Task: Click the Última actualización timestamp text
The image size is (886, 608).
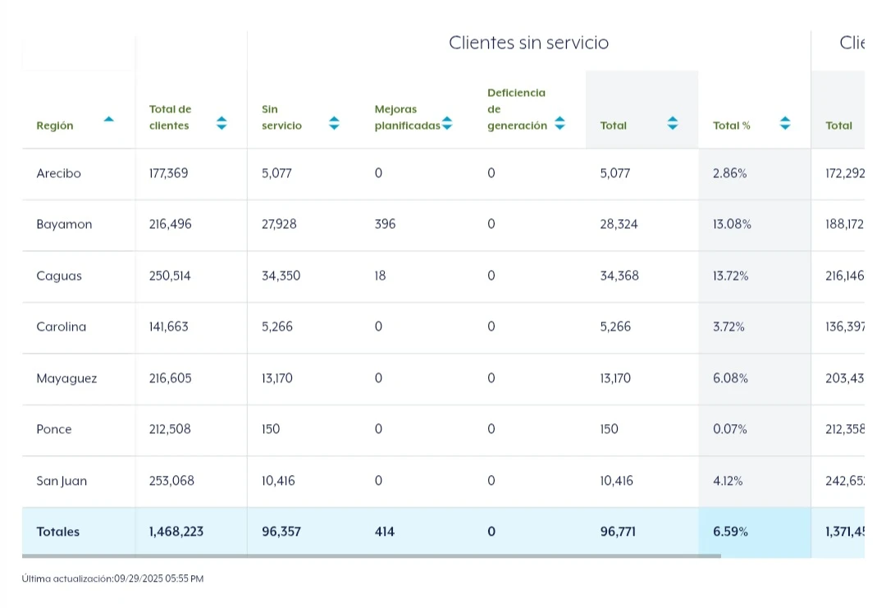Action: pos(112,579)
